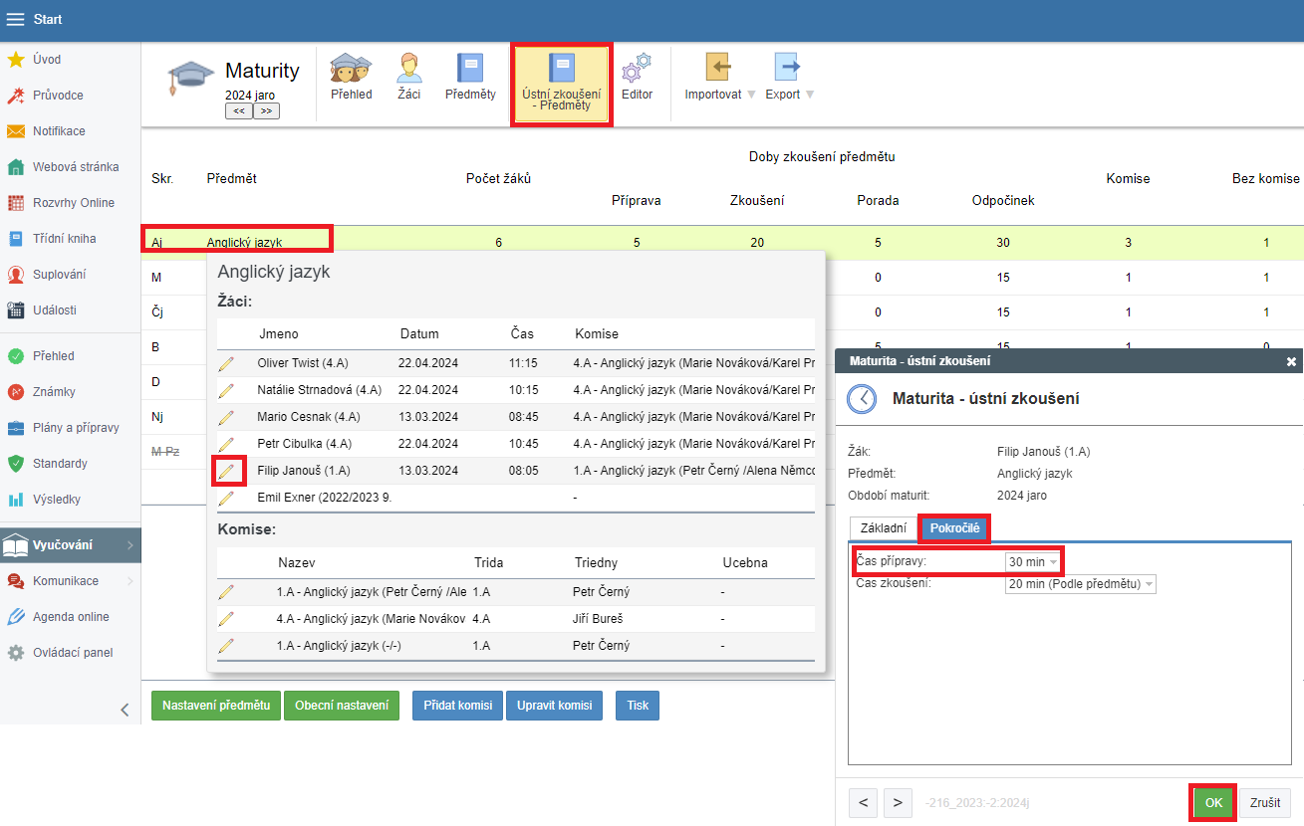Go to the previous student with < button
The image size is (1304, 826).
point(864,802)
